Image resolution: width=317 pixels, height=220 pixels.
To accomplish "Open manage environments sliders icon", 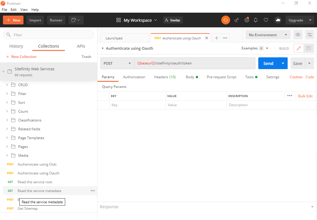I will 309,35.
